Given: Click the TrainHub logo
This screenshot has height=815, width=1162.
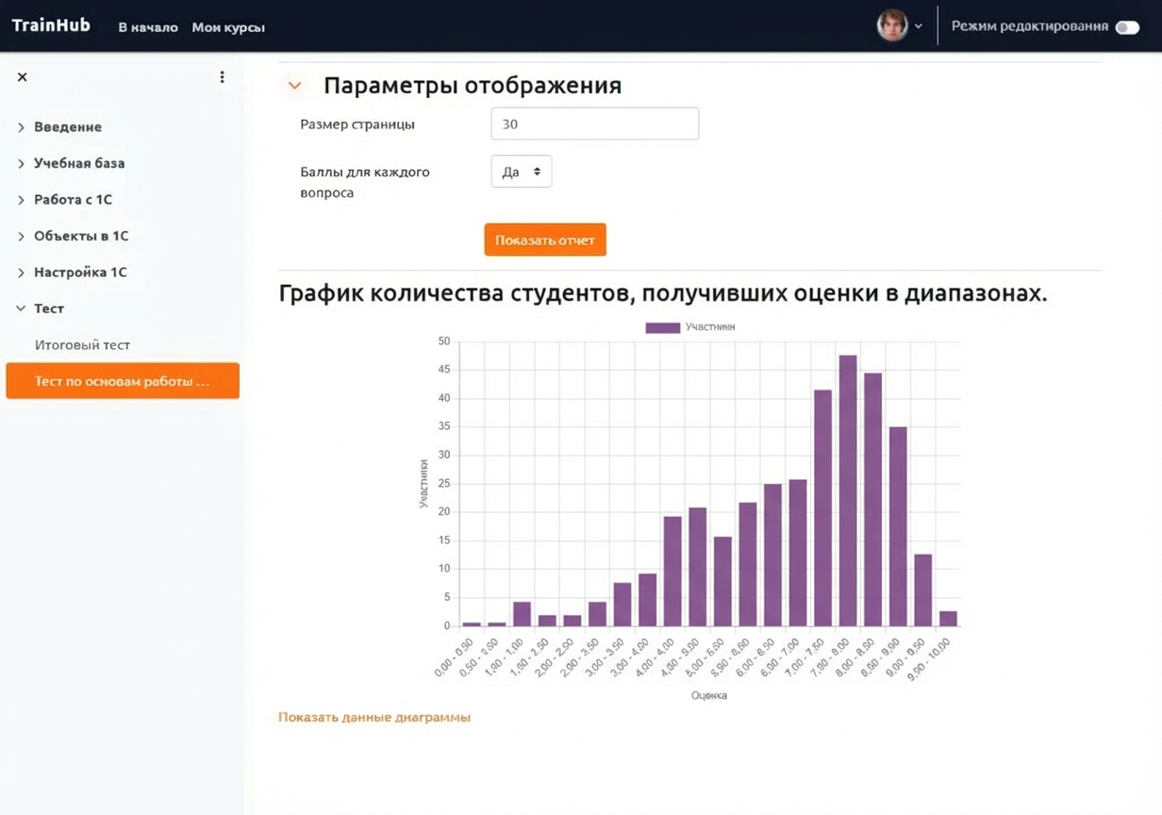Looking at the screenshot, I should pos(50,25).
